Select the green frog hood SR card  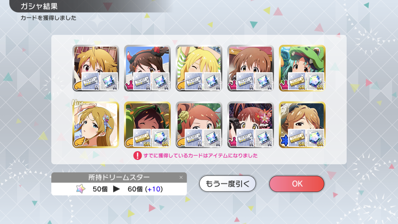tap(302, 68)
